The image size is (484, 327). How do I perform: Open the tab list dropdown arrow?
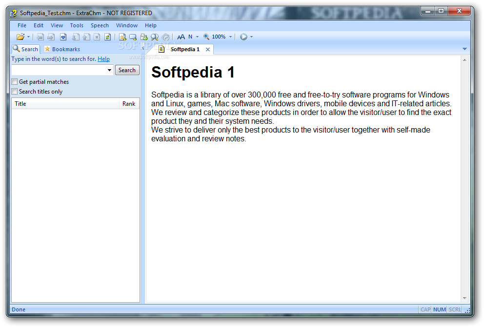tap(464, 49)
